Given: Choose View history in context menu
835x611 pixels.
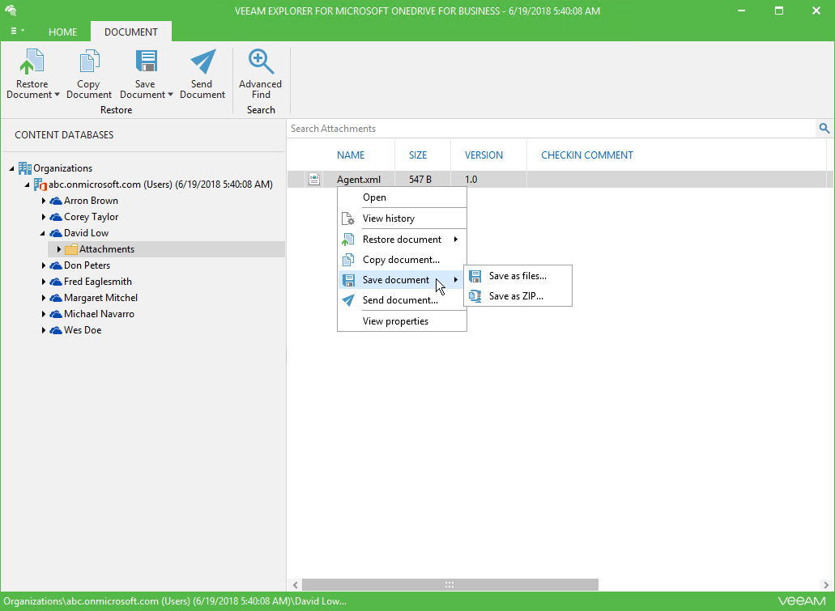Looking at the screenshot, I should [403, 219].
